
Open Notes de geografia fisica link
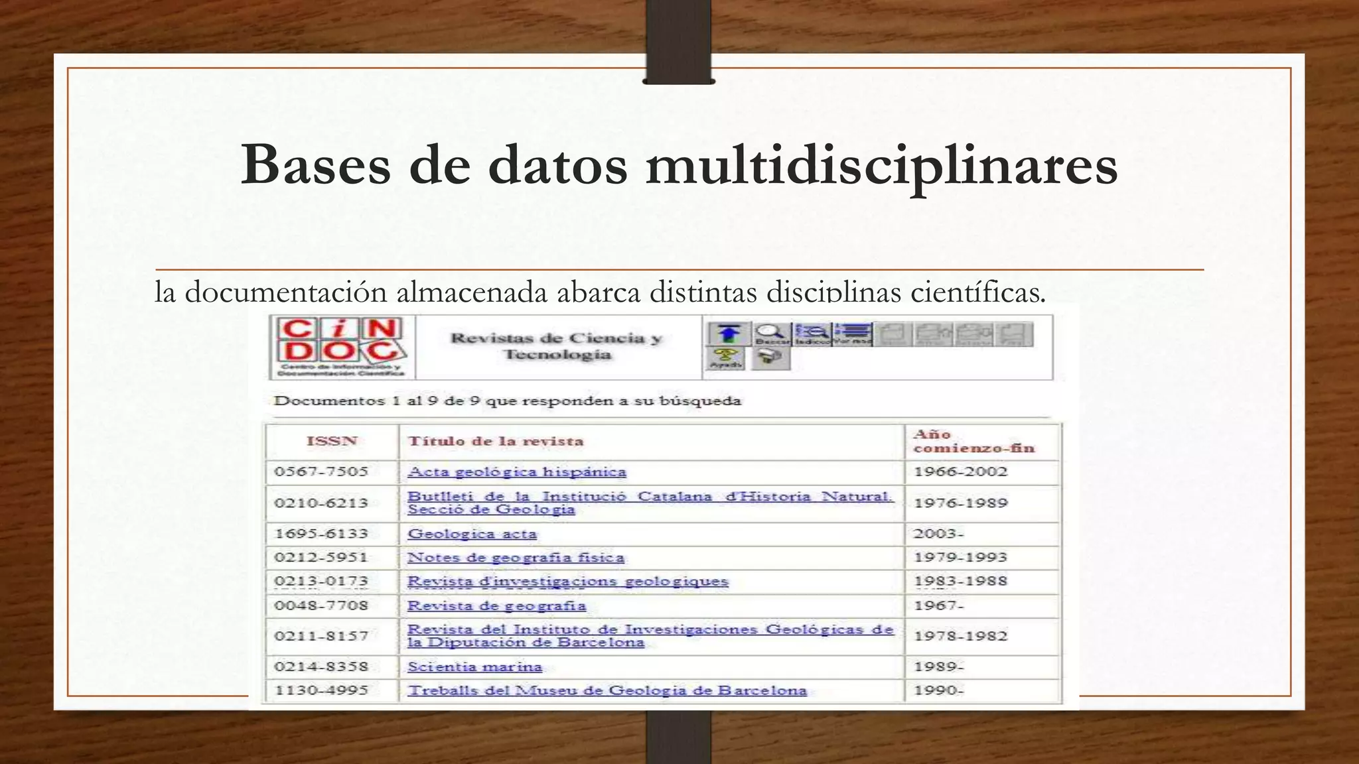tap(516, 558)
